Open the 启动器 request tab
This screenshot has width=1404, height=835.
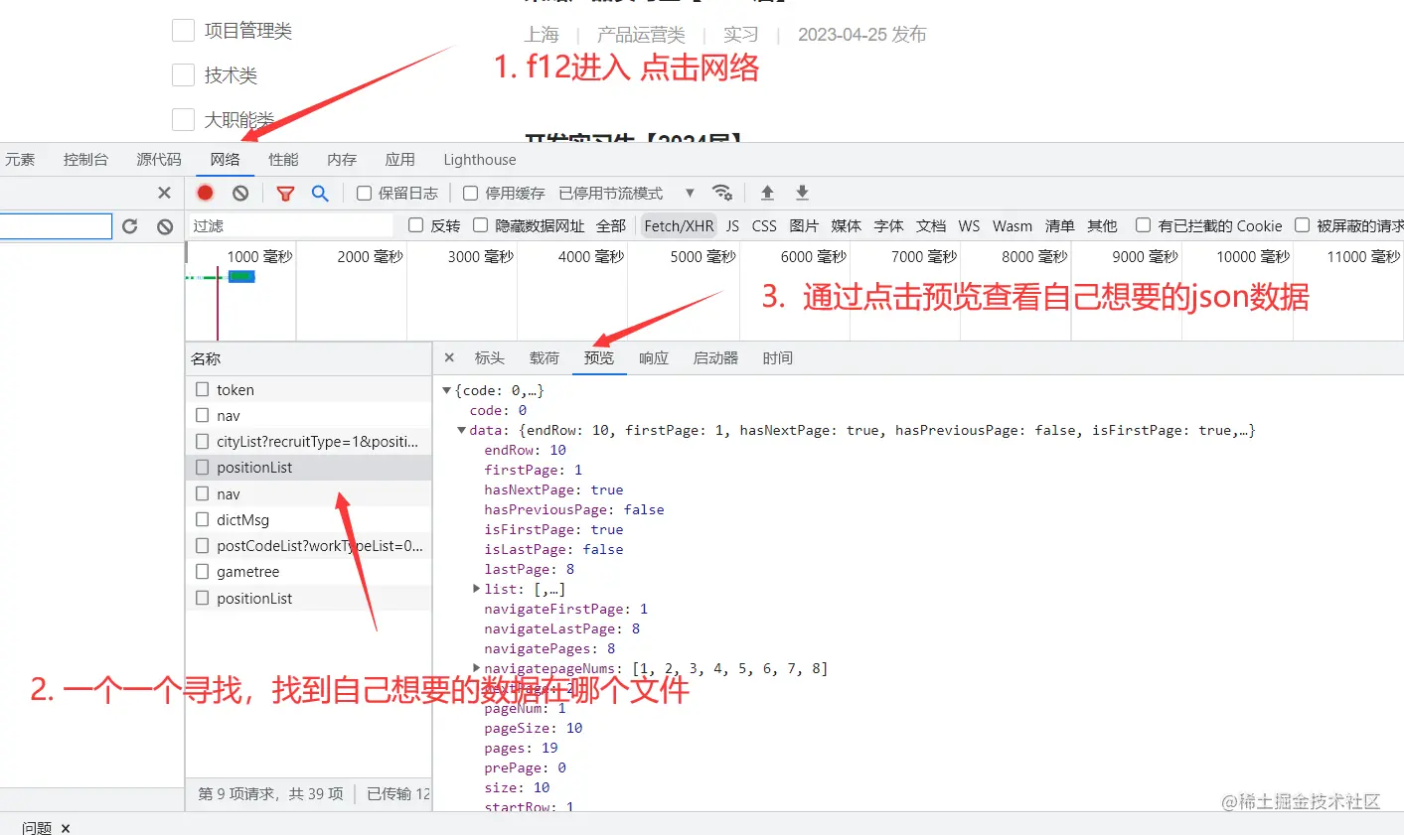[715, 357]
